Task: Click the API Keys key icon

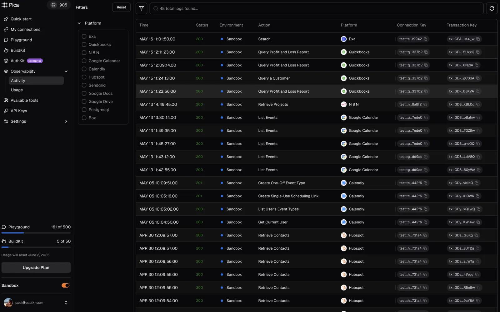Action: [6, 111]
